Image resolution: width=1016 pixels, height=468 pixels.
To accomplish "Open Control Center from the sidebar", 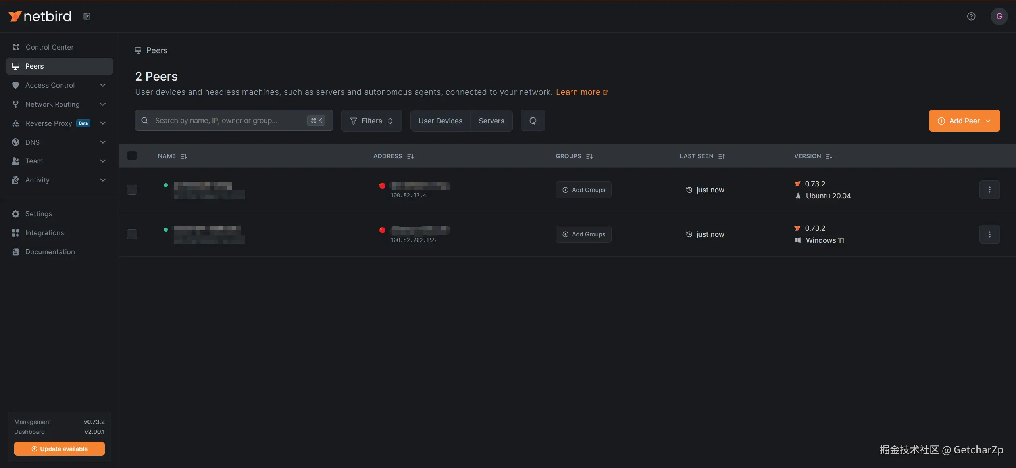I will point(60,47).
